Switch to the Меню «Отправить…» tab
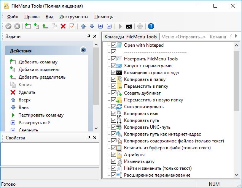242x188 pixels. coord(183,37)
